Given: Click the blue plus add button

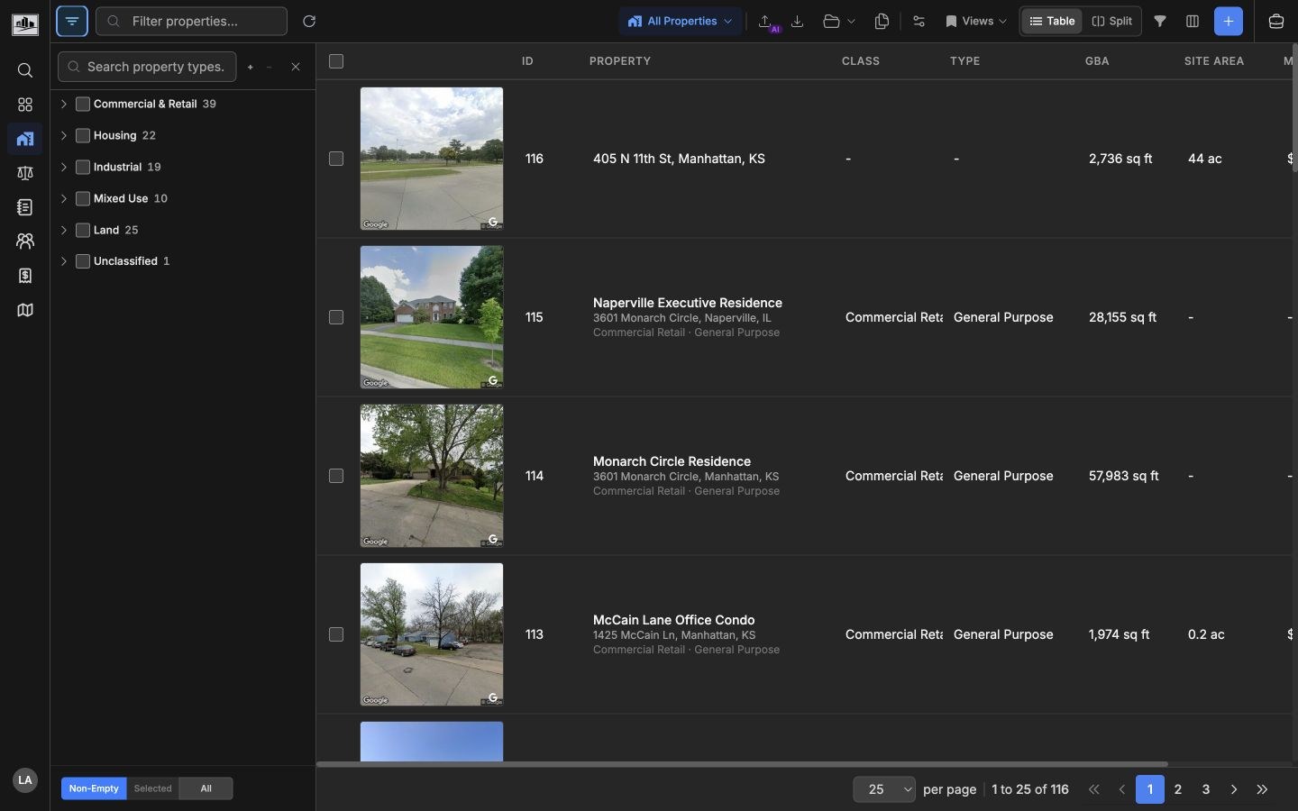Looking at the screenshot, I should point(1229,21).
